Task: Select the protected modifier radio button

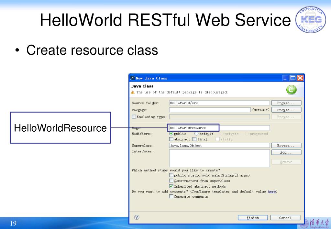Action: point(247,134)
